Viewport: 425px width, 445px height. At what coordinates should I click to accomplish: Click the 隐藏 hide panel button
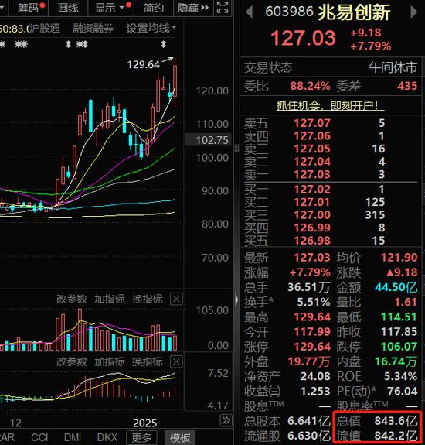pyautogui.click(x=193, y=8)
